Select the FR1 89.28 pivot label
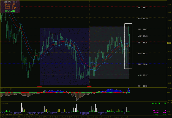This screenshot has width=172, height=118. [143, 43]
